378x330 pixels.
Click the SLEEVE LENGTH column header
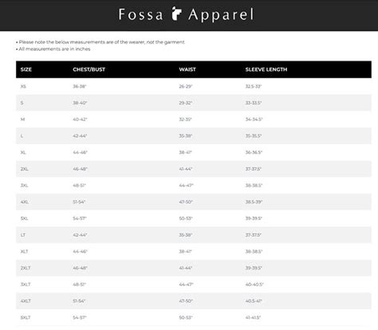pyautogui.click(x=266, y=69)
